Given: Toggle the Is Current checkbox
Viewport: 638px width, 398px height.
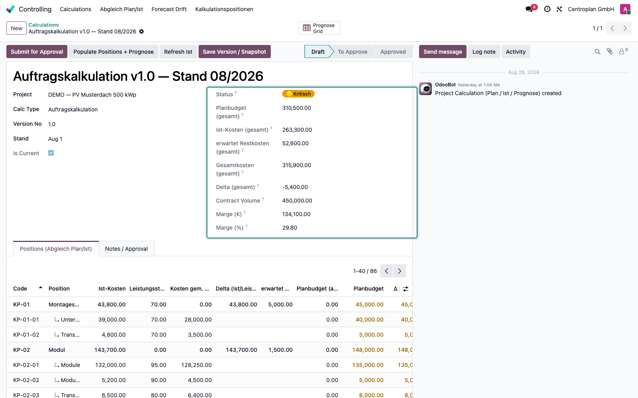Looking at the screenshot, I should (51, 153).
